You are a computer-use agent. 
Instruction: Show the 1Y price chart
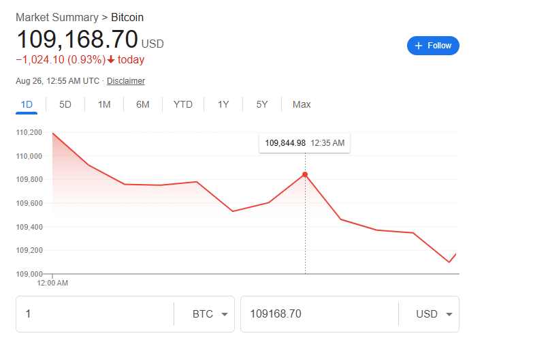(x=223, y=104)
